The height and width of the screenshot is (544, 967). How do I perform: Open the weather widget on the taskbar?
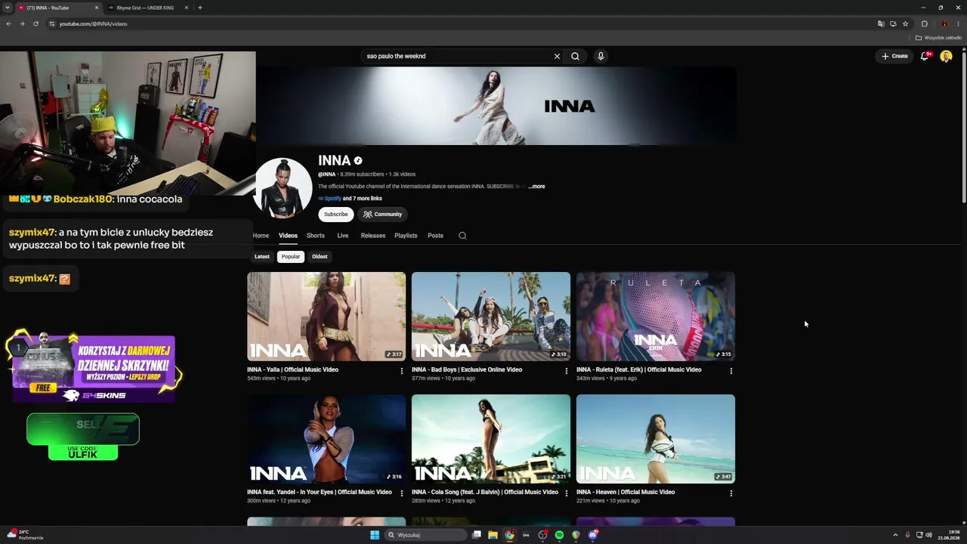pos(25,535)
